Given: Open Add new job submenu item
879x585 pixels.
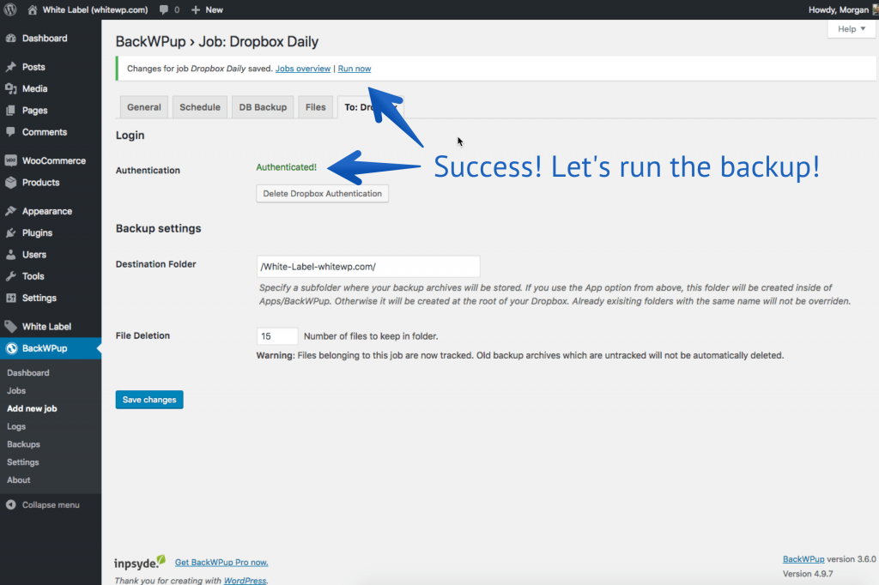Looking at the screenshot, I should coord(32,408).
